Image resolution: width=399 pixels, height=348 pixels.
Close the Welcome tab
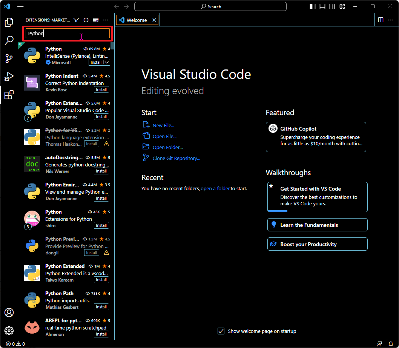(x=154, y=20)
